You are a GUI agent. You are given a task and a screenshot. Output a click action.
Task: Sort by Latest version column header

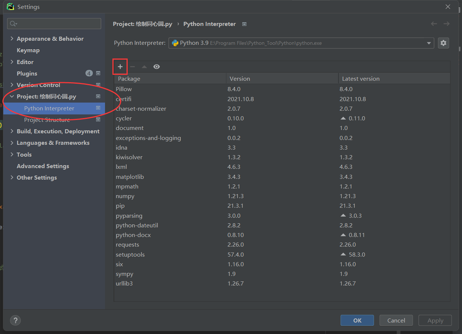pyautogui.click(x=394, y=79)
